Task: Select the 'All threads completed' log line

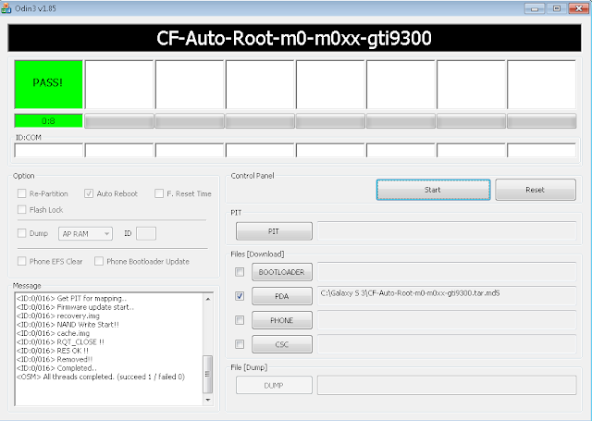Action: [101, 377]
